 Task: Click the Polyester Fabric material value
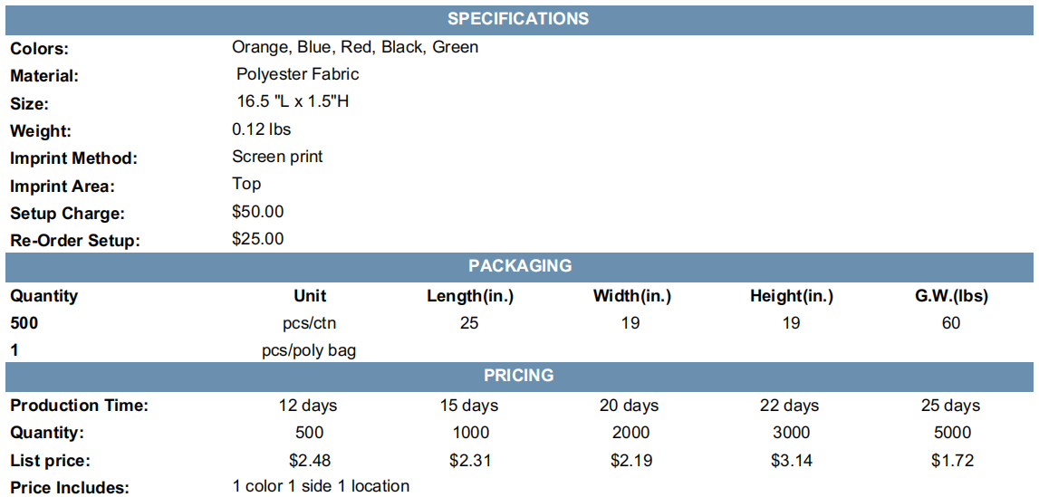(x=297, y=74)
